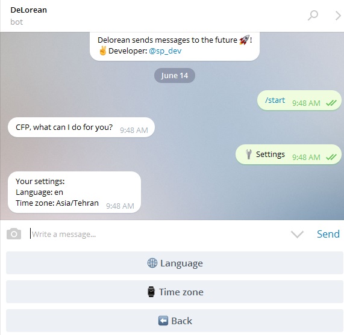This screenshot has height=335, width=344.
Task: Click the rocket emoji in bot description
Action: tap(244, 40)
